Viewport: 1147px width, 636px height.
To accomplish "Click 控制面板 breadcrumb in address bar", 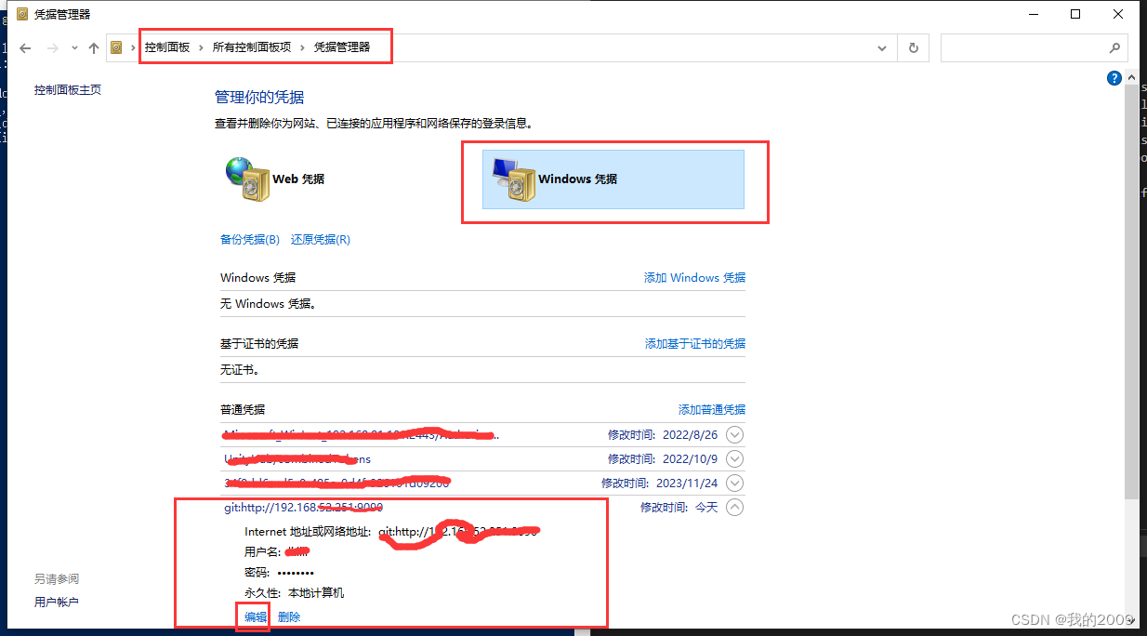I will 167,47.
